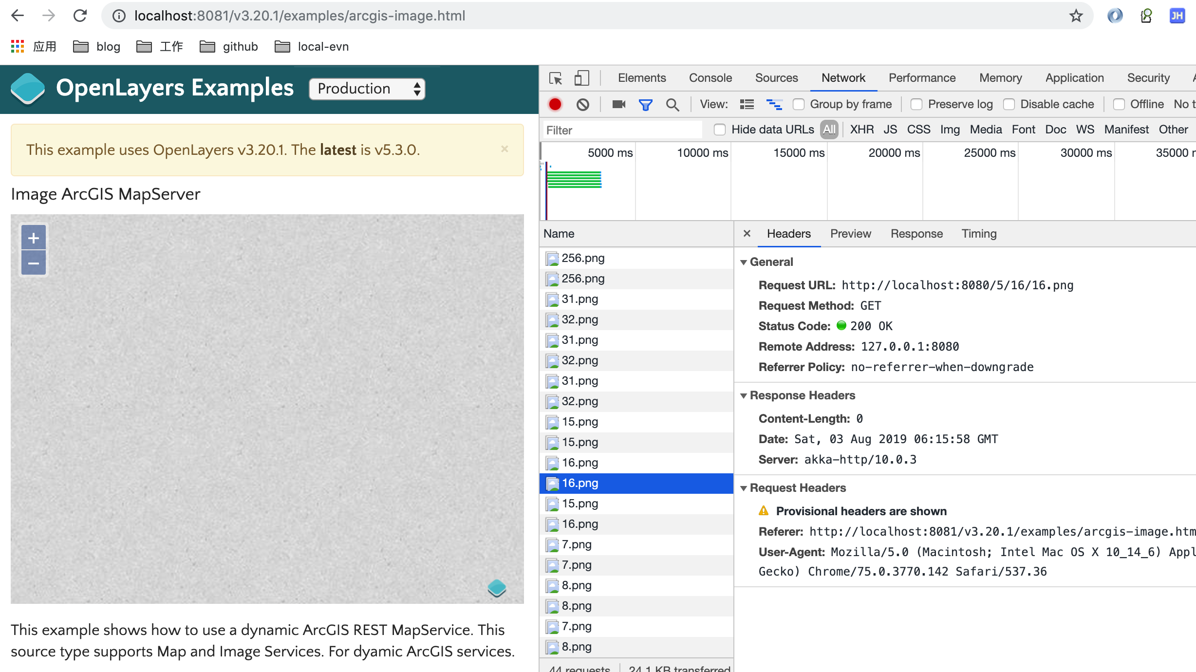
Task: Bookmark this page with star icon
Action: tap(1076, 16)
